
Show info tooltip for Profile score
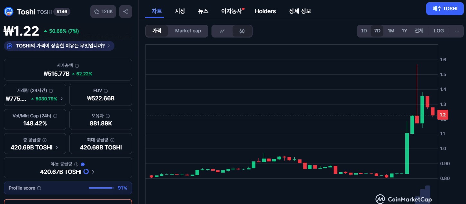(39, 188)
